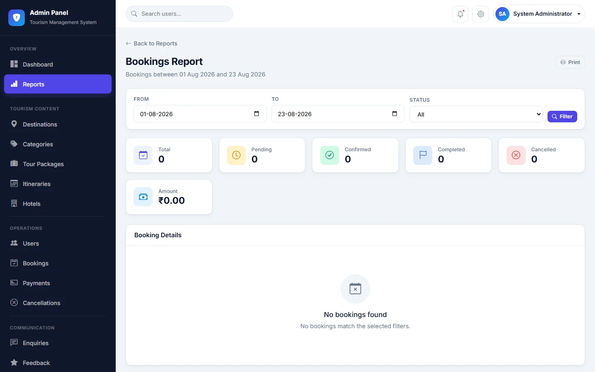The image size is (595, 372).
Task: Click the Hotels building icon
Action: click(14, 203)
